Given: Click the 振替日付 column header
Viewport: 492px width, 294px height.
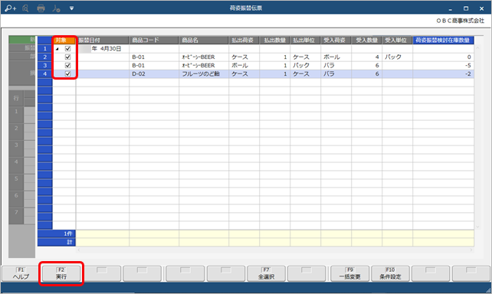Looking at the screenshot, I should coord(102,40).
